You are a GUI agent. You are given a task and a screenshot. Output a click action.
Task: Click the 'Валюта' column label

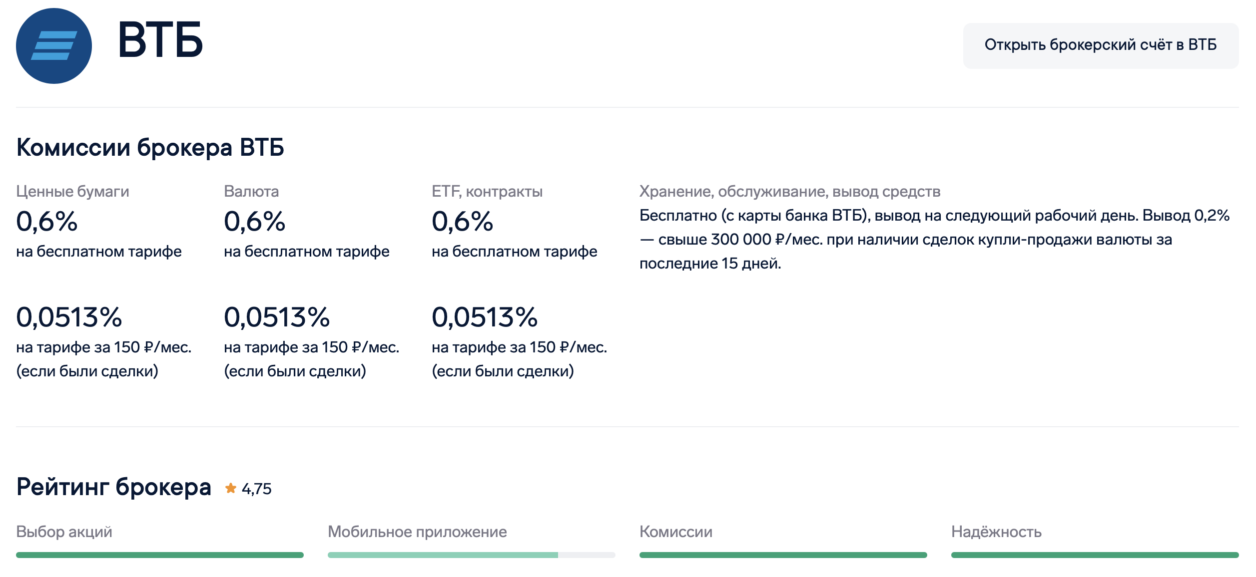251,191
